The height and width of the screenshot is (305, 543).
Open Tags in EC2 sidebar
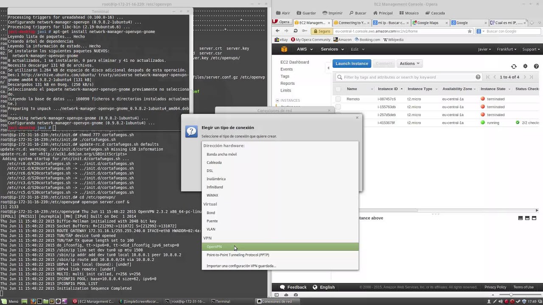tap(285, 76)
